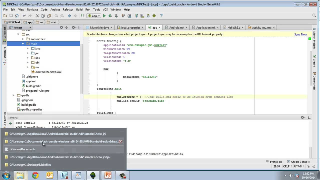320x180 pixels.
Task: Run the app with green play icon
Action: pyautogui.click(x=104, y=16)
